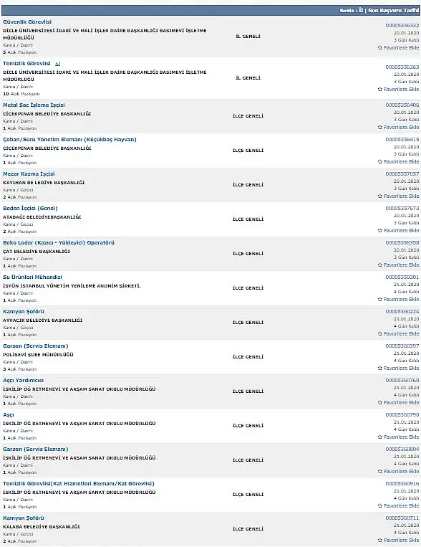Sort listings by Son Başvuru Tarihi
This screenshot has width=421, height=547.
click(394, 11)
